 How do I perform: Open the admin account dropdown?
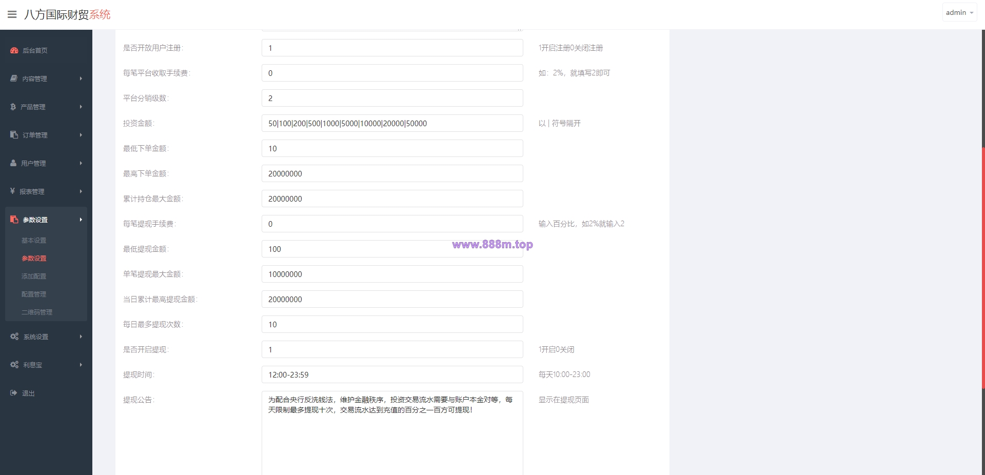point(959,12)
